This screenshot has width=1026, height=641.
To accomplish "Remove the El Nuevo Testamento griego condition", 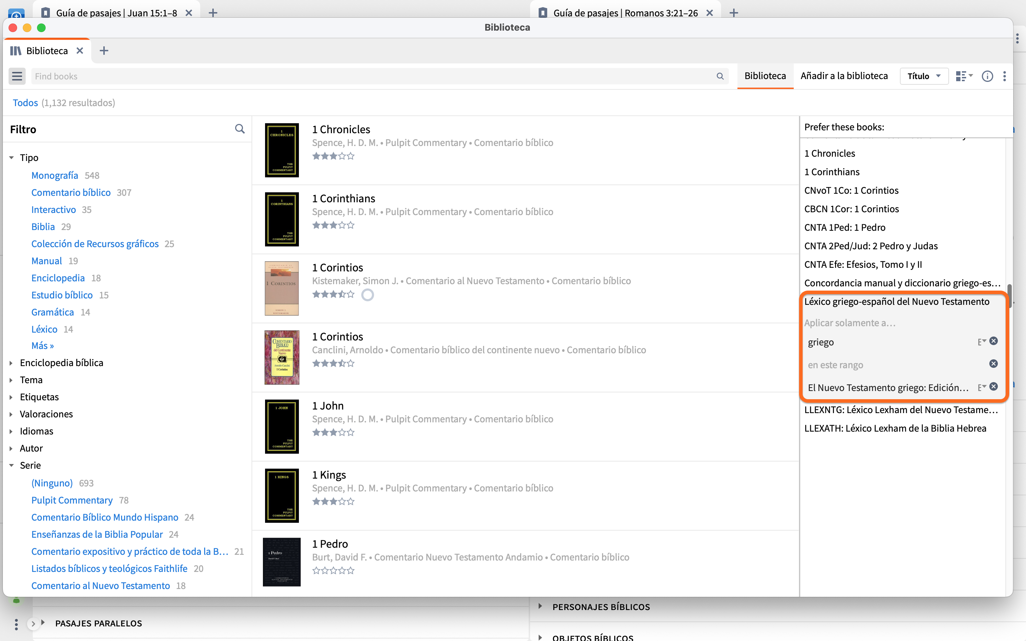I will tap(993, 387).
